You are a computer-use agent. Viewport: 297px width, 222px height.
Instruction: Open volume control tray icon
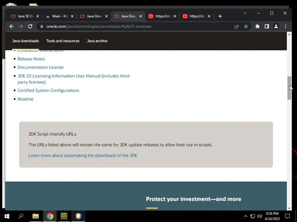[260, 216]
